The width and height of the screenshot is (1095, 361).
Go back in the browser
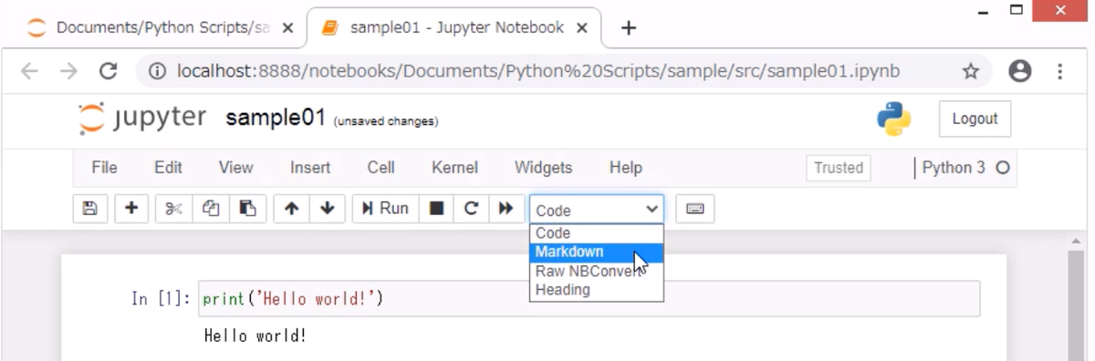tap(29, 71)
